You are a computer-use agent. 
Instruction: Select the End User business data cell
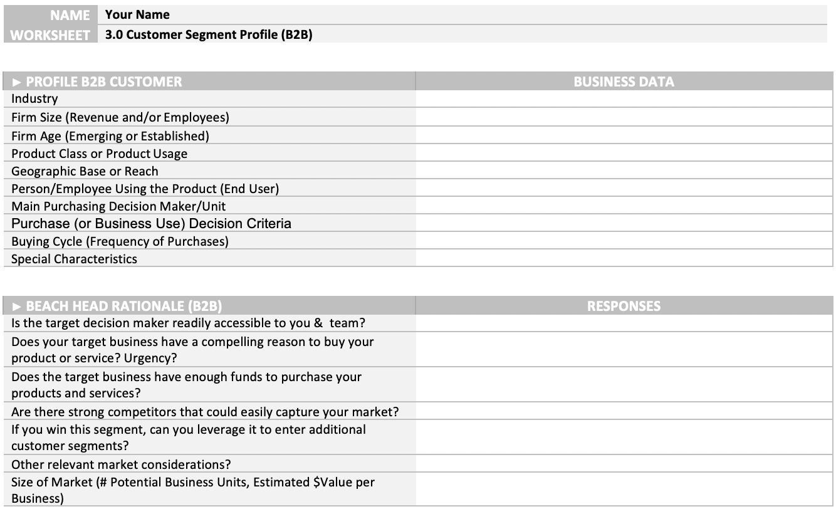click(624, 189)
